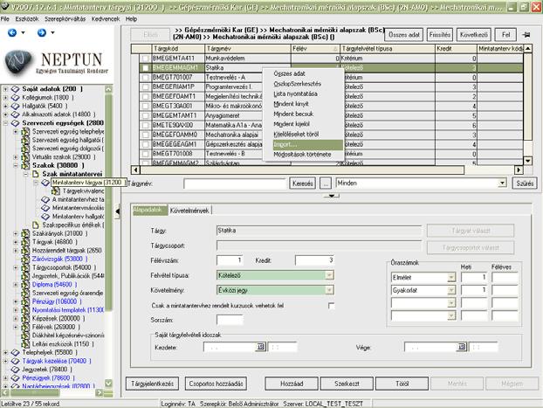Click the Kollégiumok node icon
The height and width of the screenshot is (408, 543).
point(15,97)
